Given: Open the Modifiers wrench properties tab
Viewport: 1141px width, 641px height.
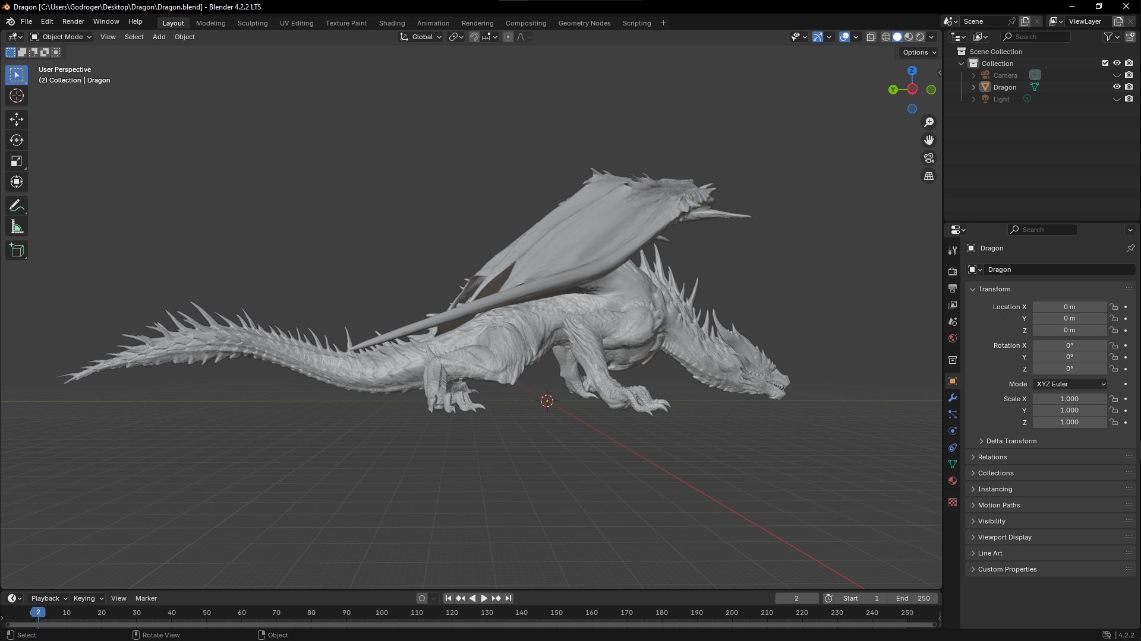Looking at the screenshot, I should click(x=953, y=398).
